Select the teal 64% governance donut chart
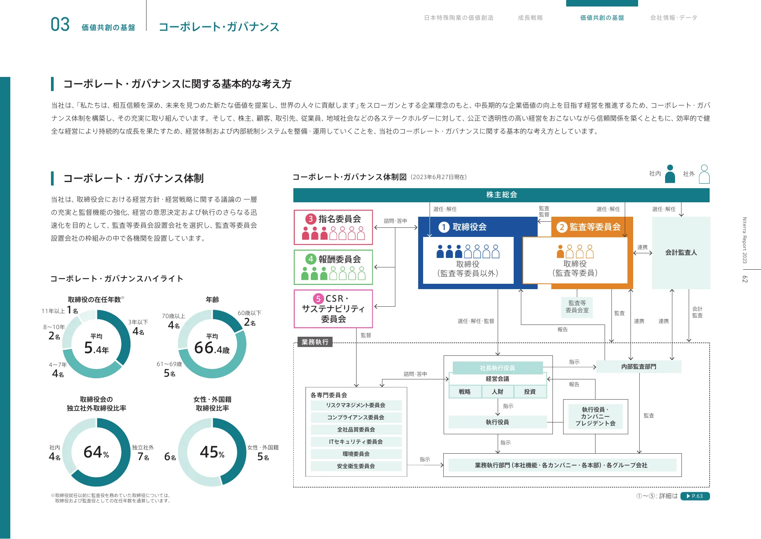Viewport: 761px width, 539px height. pos(97,452)
